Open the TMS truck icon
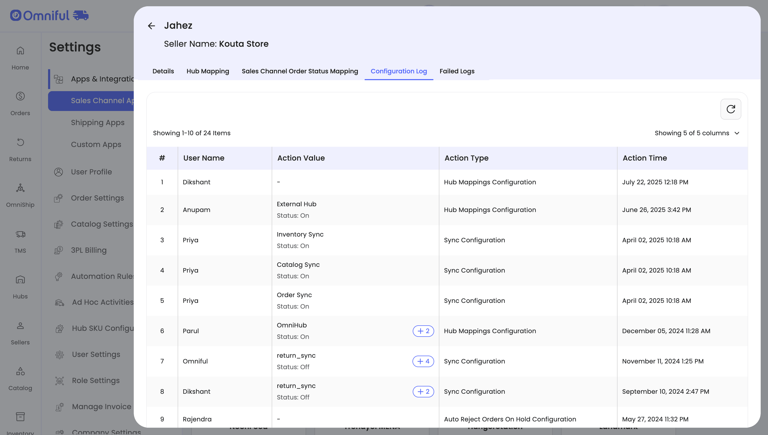768x435 pixels. pos(20,234)
